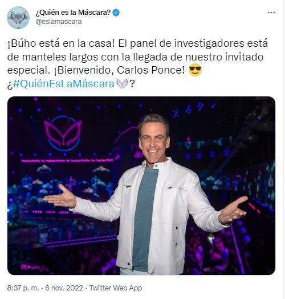The width and height of the screenshot is (285, 299).
Task: Click the closing question mark after the mask emoji
Action: click(132, 84)
